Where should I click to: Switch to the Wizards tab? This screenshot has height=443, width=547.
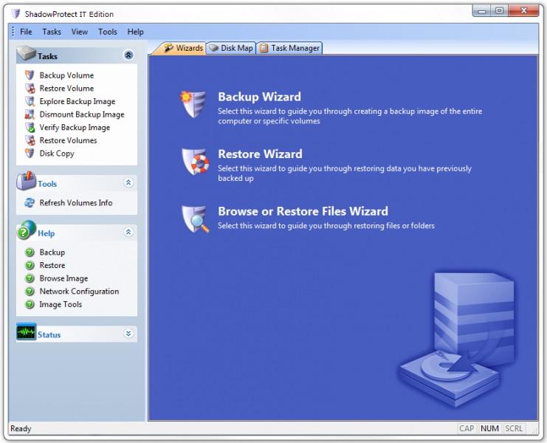coord(183,48)
